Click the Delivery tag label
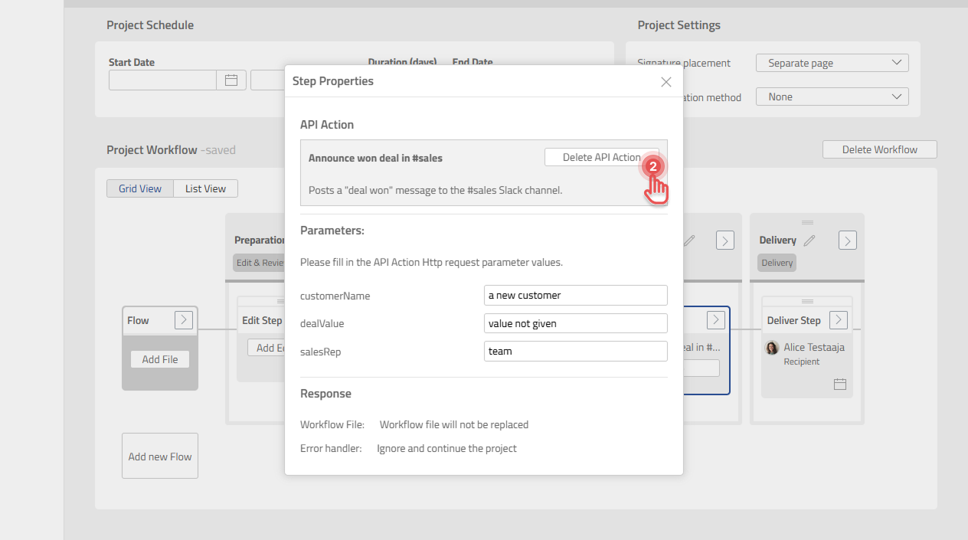This screenshot has width=968, height=540. [x=777, y=263]
